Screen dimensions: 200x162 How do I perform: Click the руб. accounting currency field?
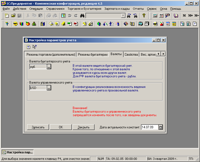(38, 67)
